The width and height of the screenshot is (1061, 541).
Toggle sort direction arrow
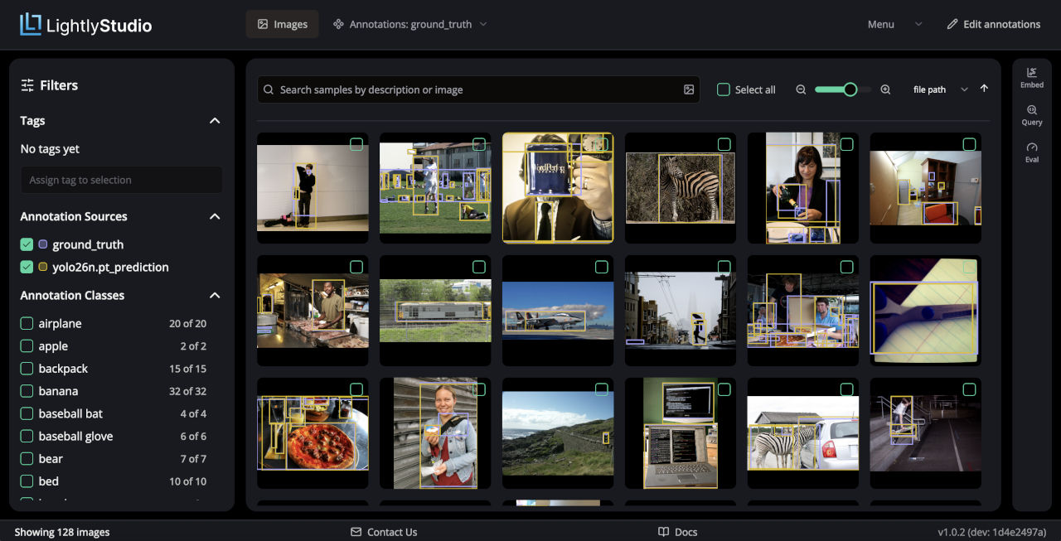click(x=984, y=89)
